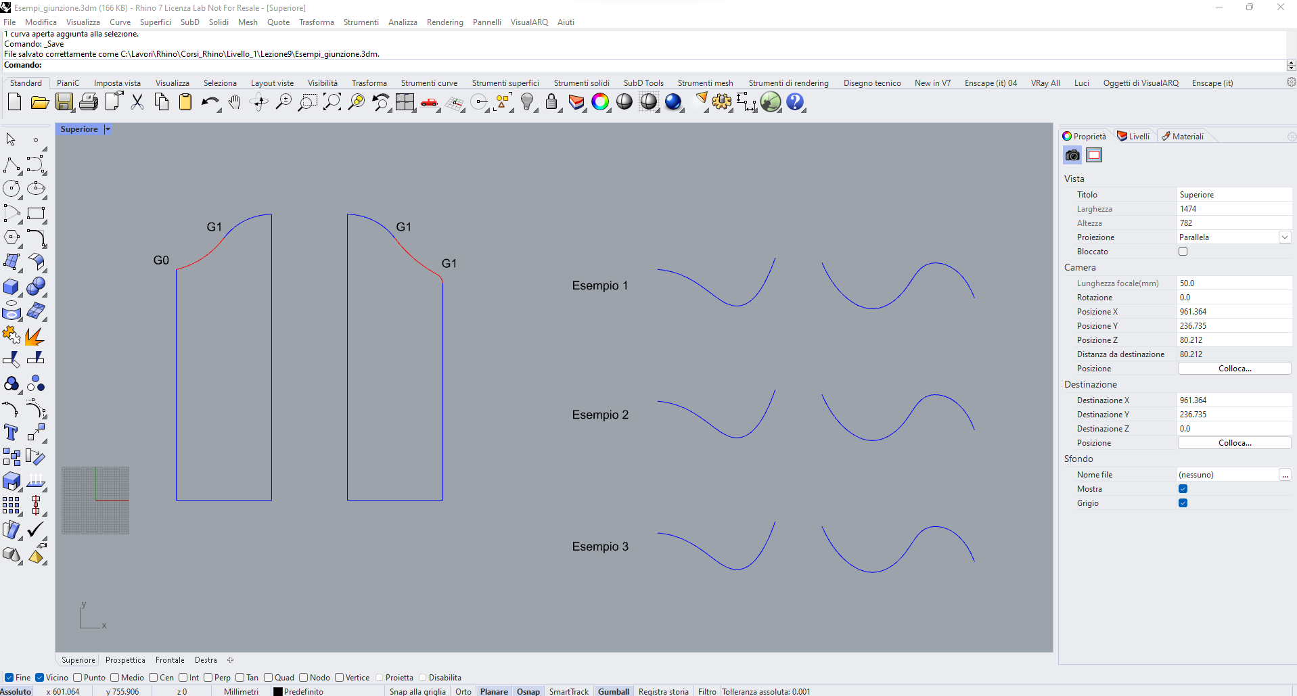Click the blue render sphere icon

(x=673, y=102)
